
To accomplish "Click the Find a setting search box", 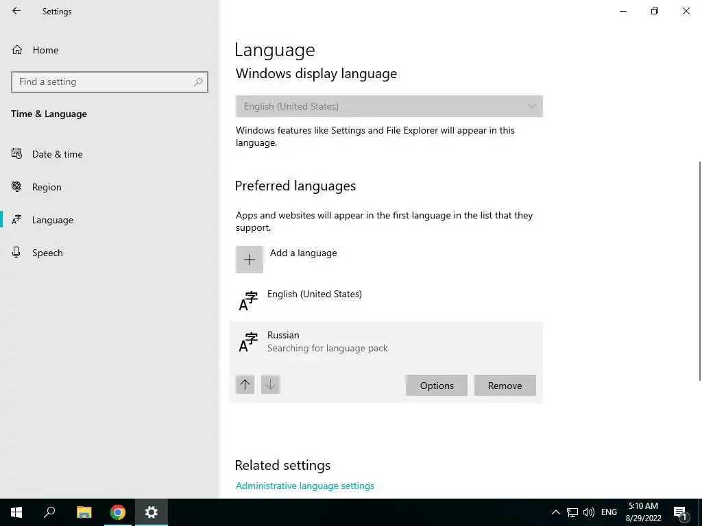I will (x=110, y=82).
